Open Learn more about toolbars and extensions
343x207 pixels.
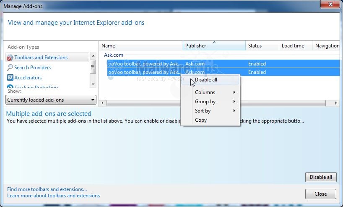click(x=54, y=196)
